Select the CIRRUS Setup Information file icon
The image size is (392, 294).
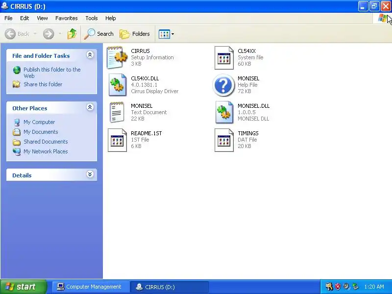pyautogui.click(x=117, y=57)
